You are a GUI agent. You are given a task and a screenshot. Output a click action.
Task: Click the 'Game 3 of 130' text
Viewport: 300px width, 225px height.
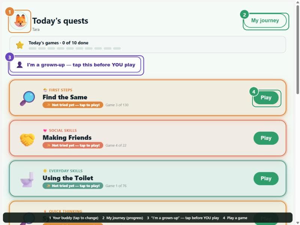point(117,105)
